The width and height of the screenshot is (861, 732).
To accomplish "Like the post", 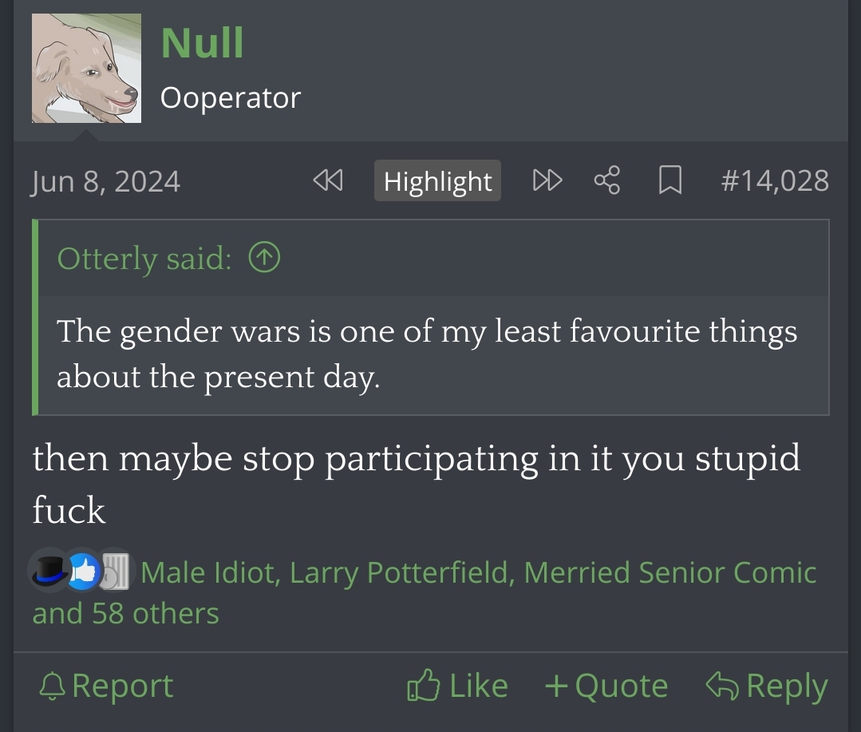I will [x=457, y=686].
